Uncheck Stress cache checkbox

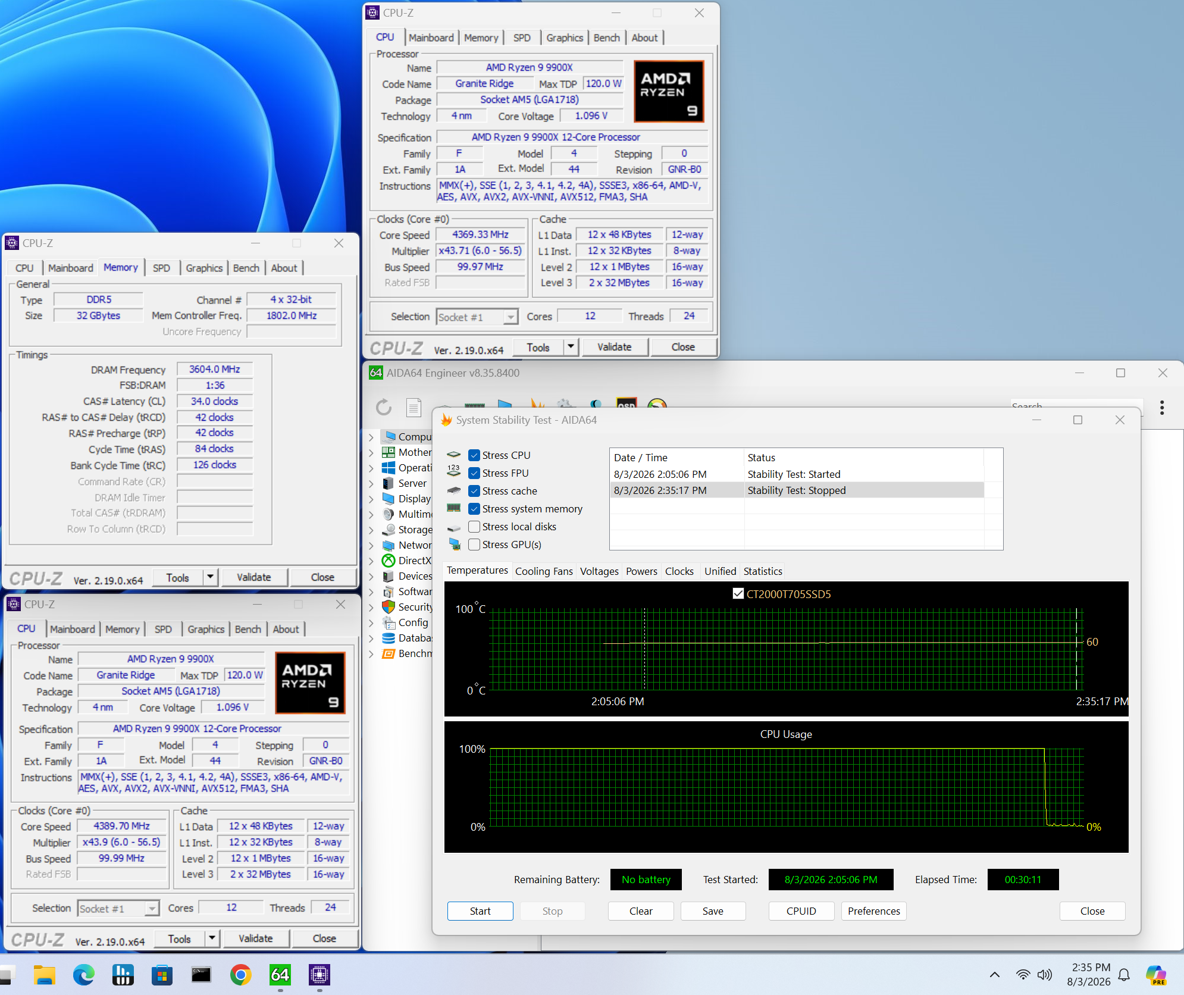(474, 490)
